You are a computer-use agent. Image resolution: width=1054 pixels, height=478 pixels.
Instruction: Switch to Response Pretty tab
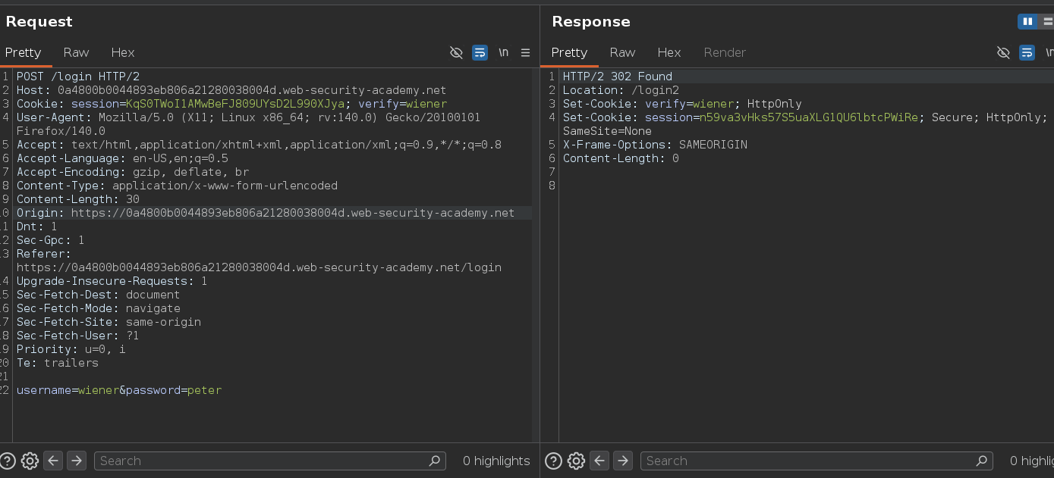pos(569,52)
